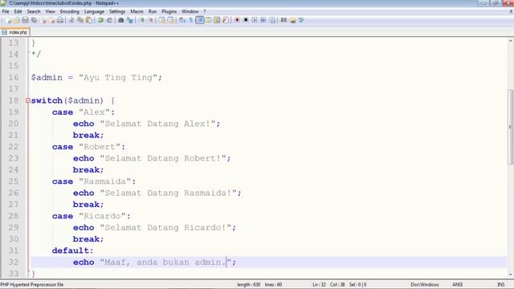Cut selection with the scissors icon
The height and width of the screenshot is (289, 514).
click(x=71, y=20)
